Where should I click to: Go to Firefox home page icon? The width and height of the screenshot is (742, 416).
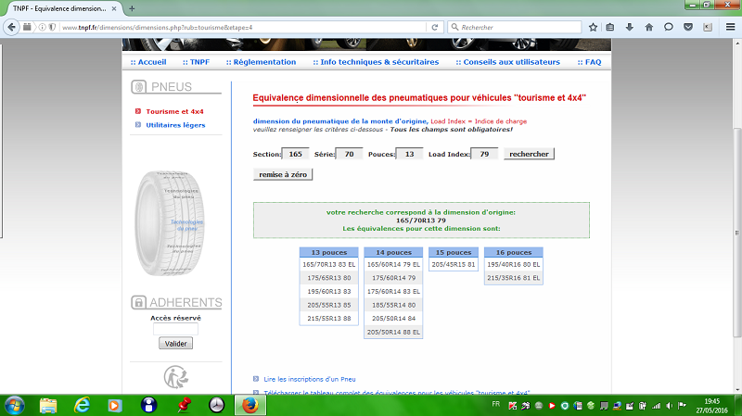tap(649, 27)
